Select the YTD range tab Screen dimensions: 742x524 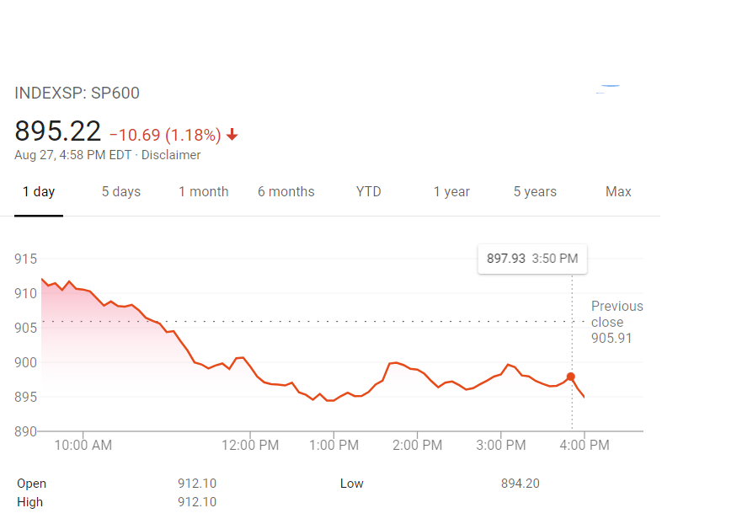tap(368, 192)
